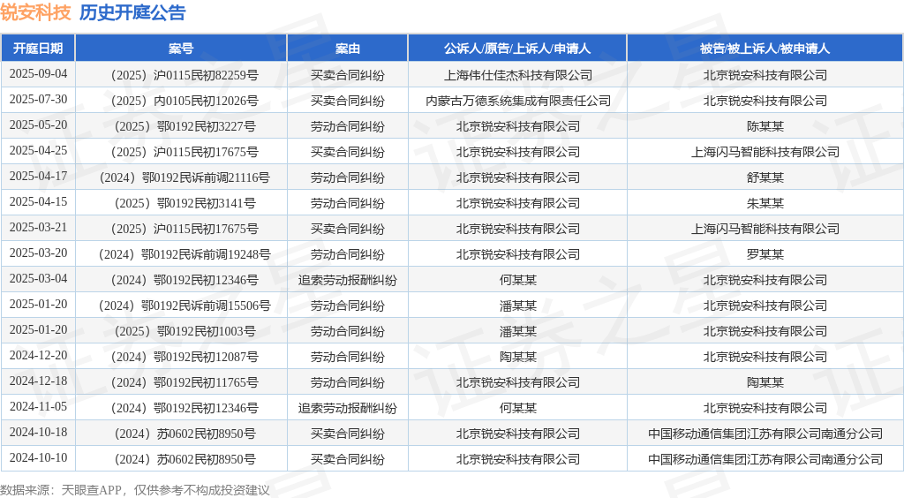
Task: Click plaintiff 潘某某 in the 民初1003号 row
Action: [x=517, y=331]
